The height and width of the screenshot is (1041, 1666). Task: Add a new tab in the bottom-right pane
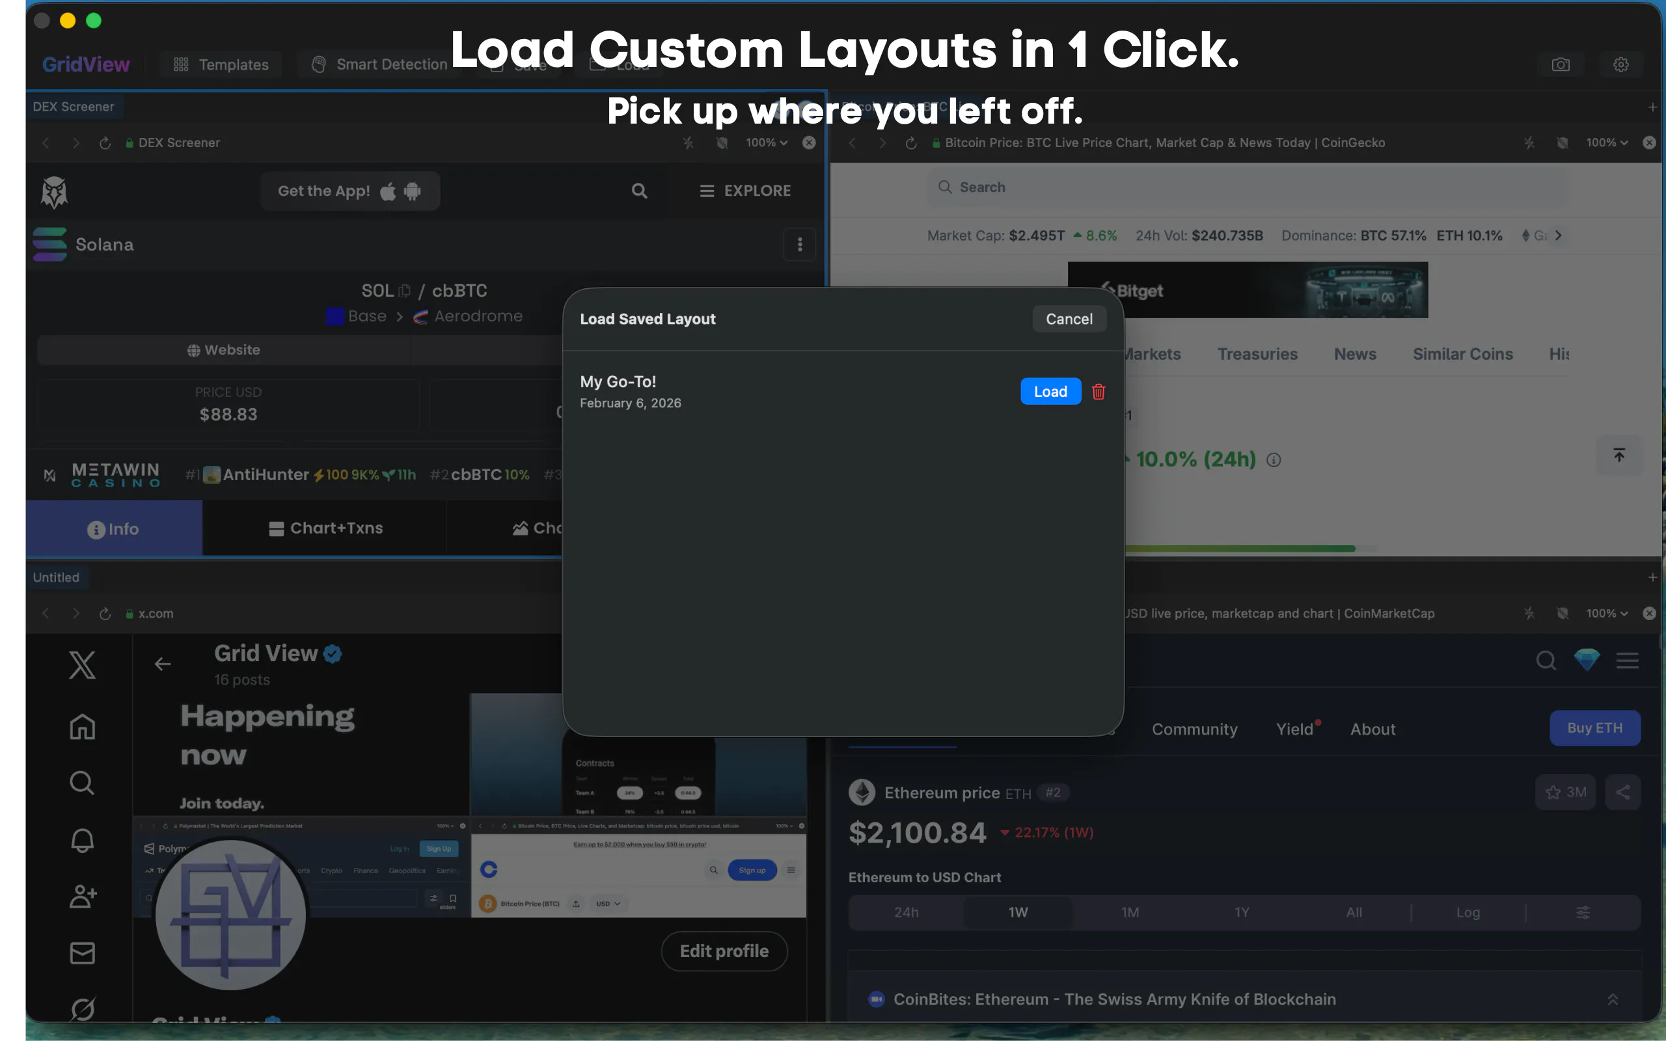(x=1652, y=577)
